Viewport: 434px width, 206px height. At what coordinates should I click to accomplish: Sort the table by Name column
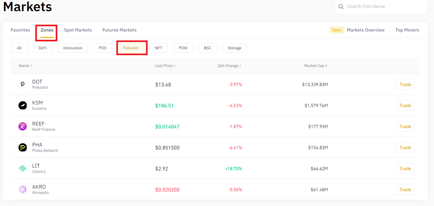25,66
